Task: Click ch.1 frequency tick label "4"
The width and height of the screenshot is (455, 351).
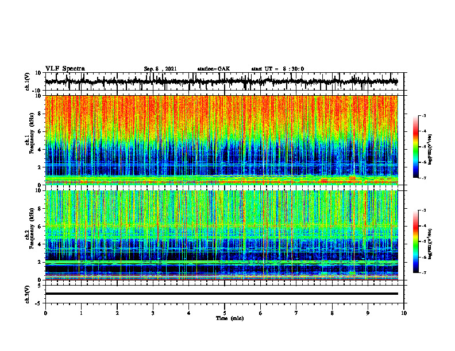Action: (x=40, y=150)
